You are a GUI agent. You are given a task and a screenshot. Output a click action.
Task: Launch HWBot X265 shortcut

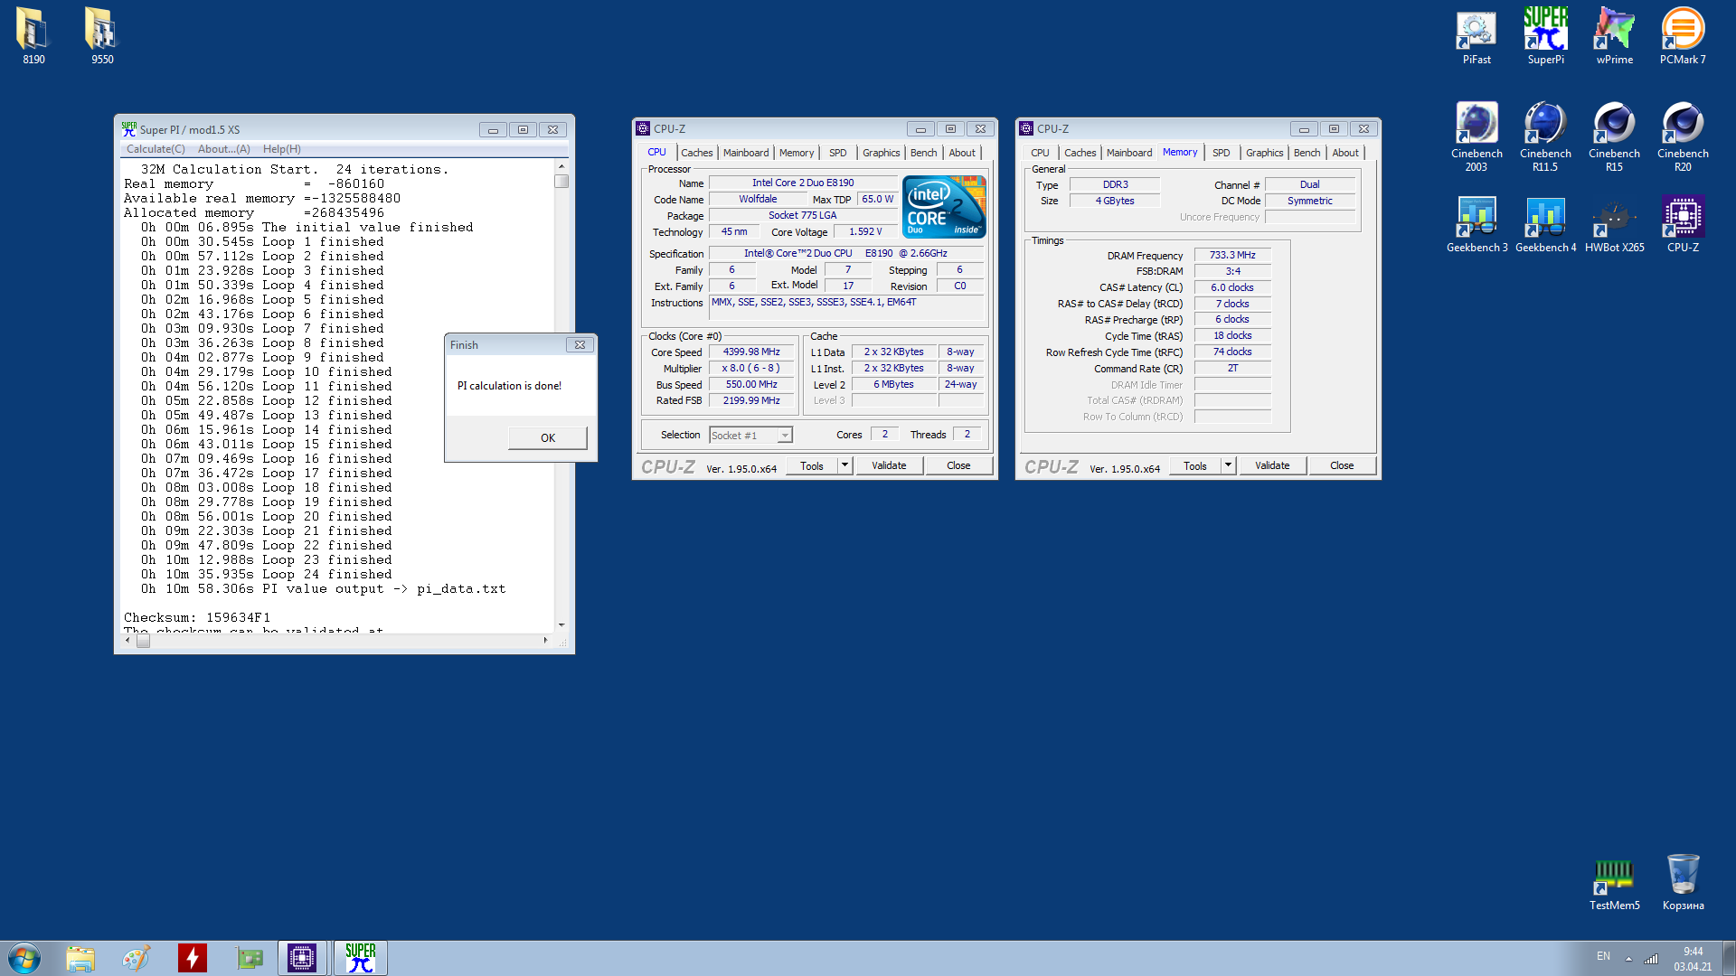(x=1614, y=224)
